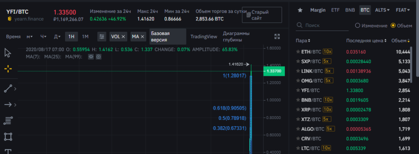Favorite the CRV/BTC pair star

(298, 139)
